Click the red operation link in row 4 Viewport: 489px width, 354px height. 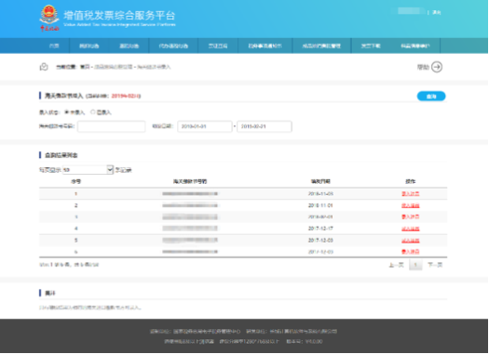pos(410,229)
